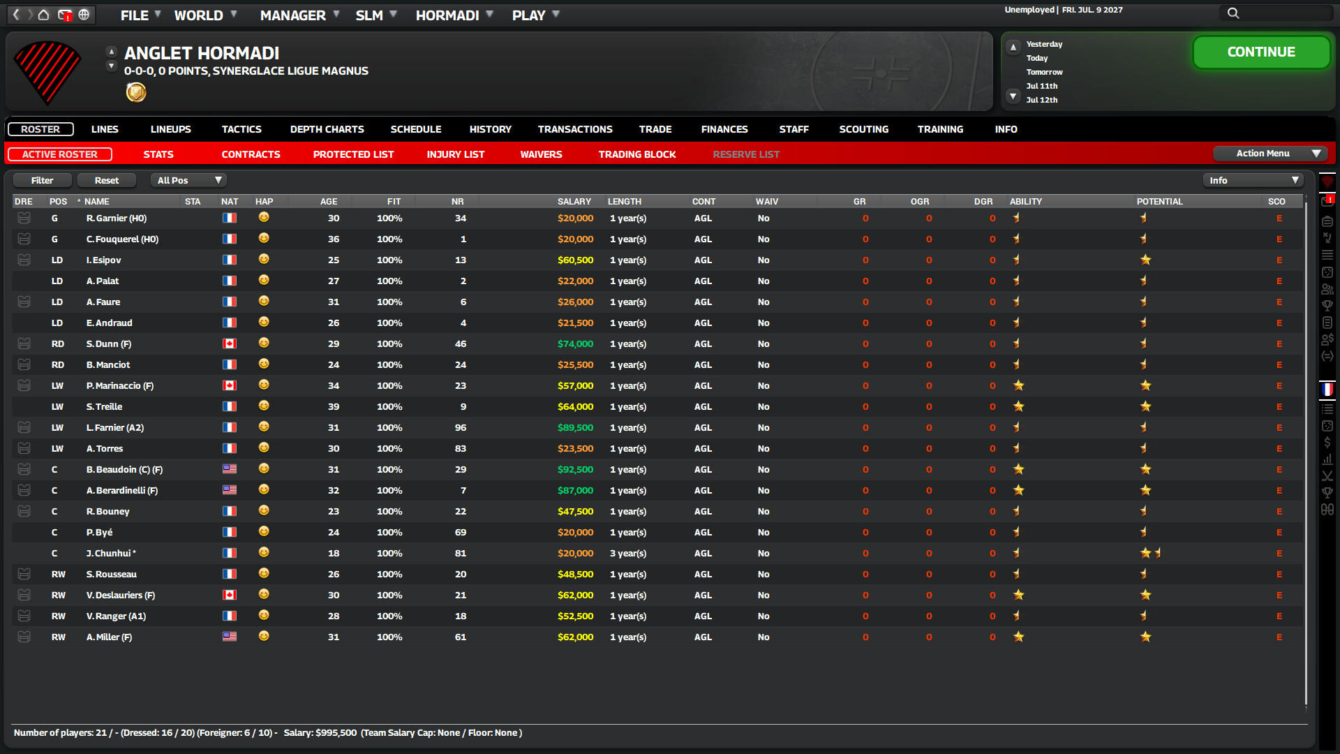Expand the Action Menu dropdown
This screenshot has height=754, width=1340.
pyautogui.click(x=1270, y=153)
